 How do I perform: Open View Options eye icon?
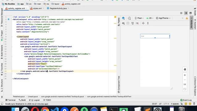coord(123,23)
